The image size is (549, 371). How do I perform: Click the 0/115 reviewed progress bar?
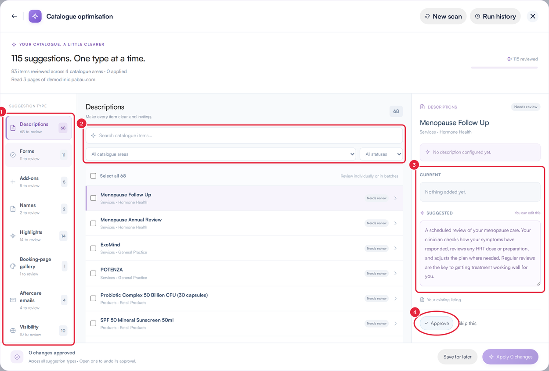tap(504, 68)
